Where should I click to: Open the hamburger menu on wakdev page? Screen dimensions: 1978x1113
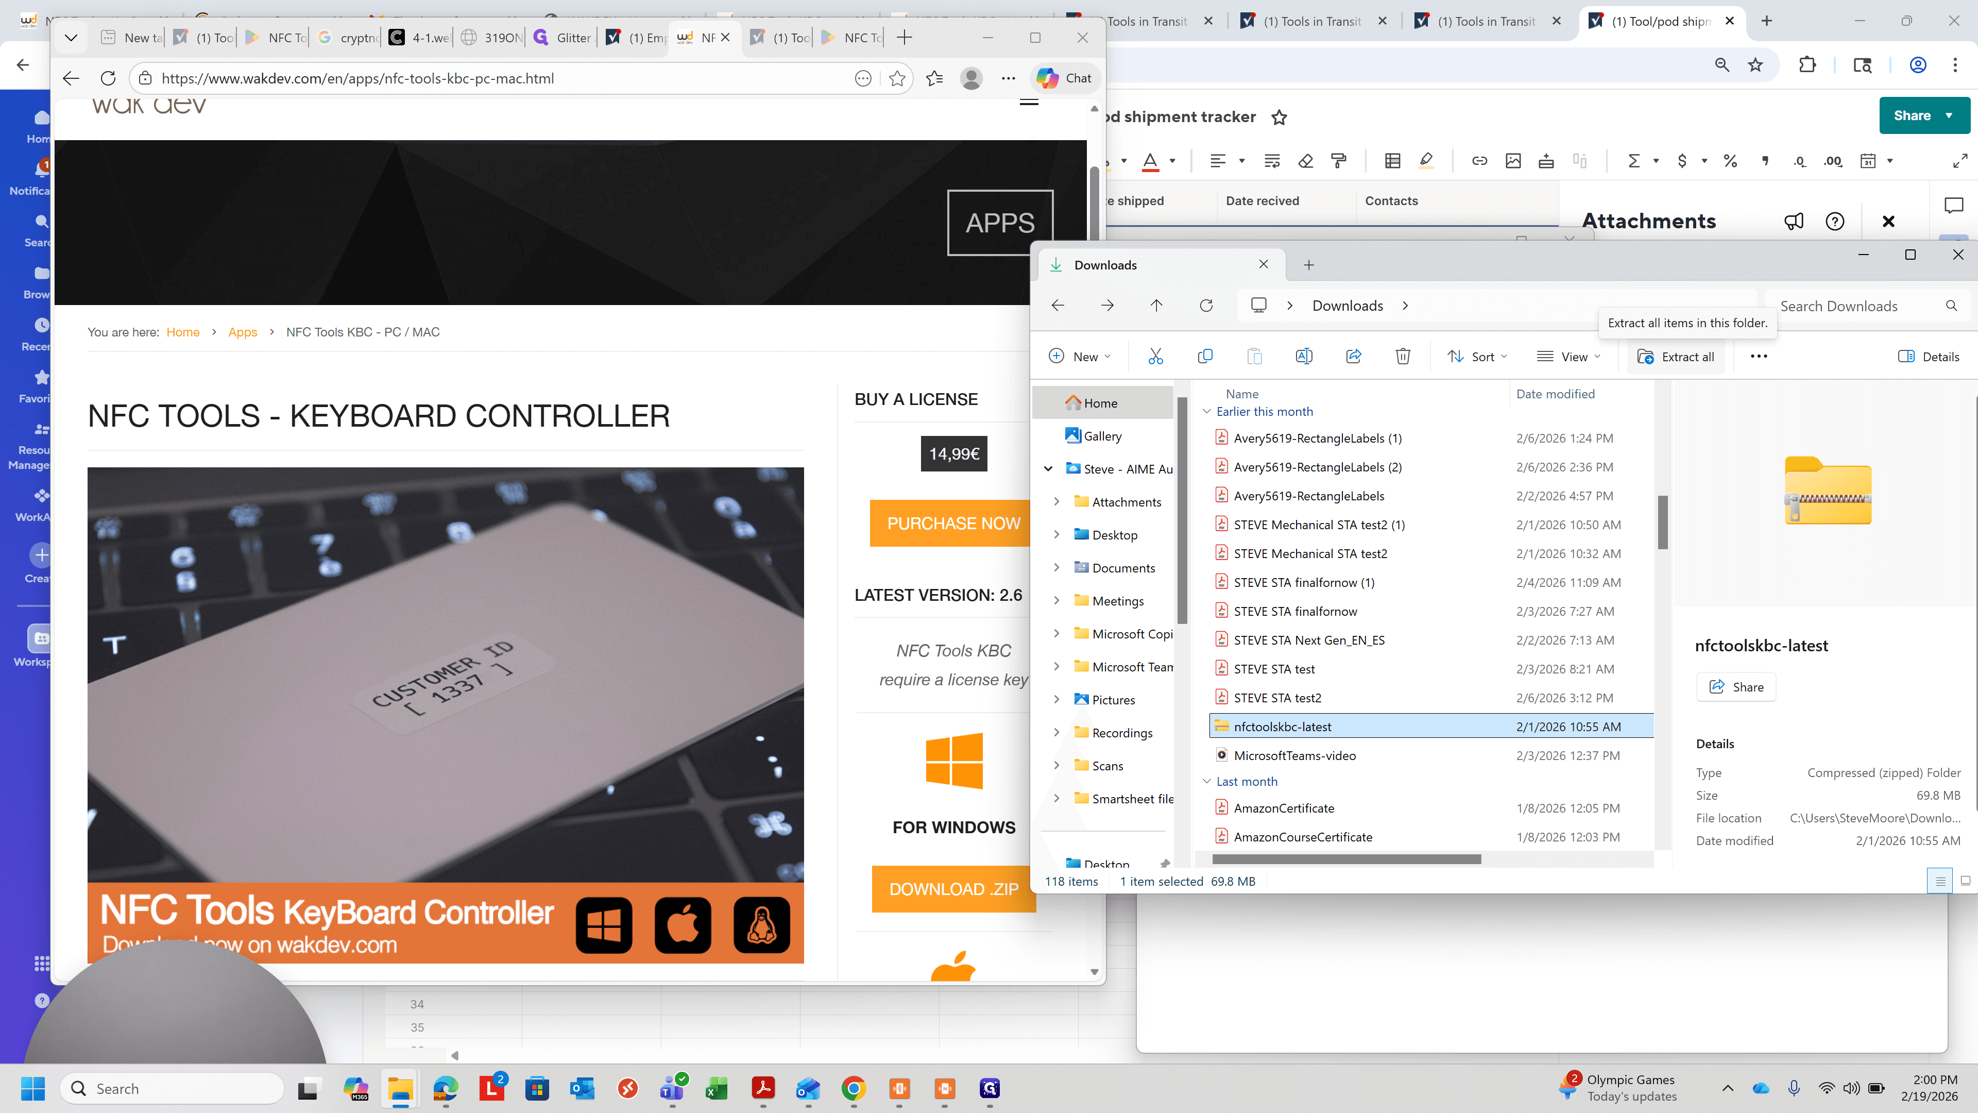[1029, 102]
